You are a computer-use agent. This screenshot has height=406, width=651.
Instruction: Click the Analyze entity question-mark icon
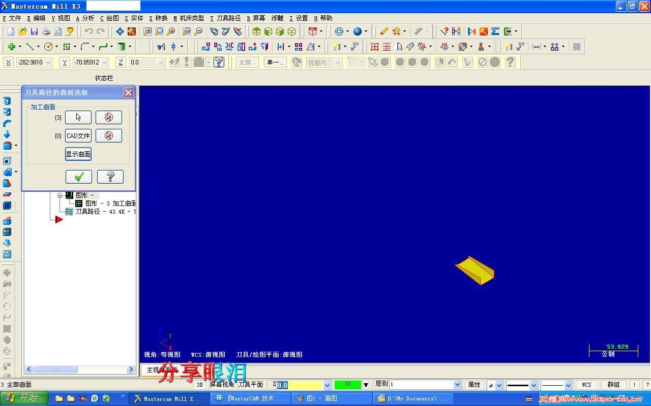click(x=444, y=31)
